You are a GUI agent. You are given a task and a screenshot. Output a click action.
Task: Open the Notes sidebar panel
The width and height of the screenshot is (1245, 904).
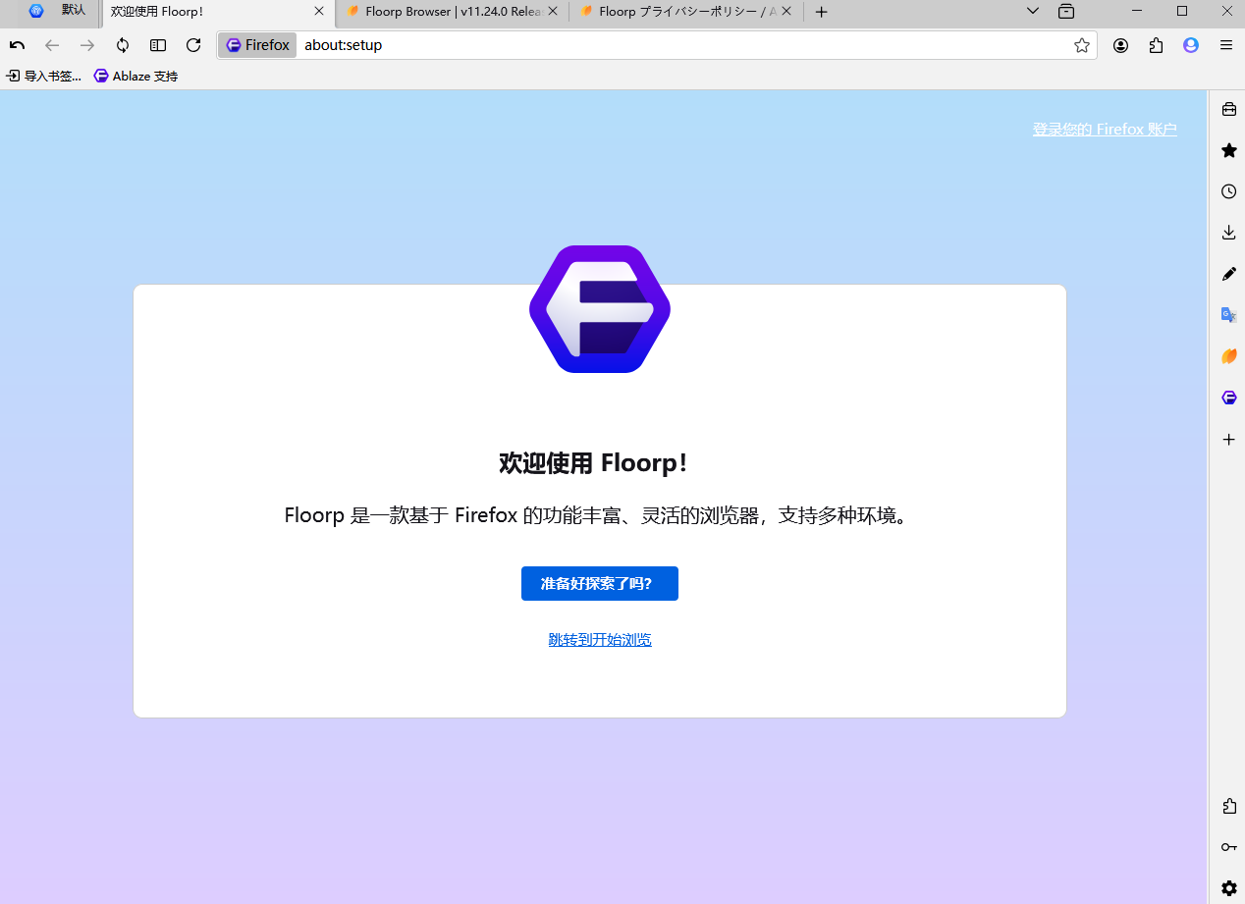pos(1228,274)
